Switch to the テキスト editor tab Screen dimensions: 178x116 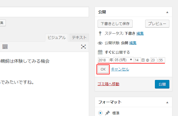(x=79, y=37)
